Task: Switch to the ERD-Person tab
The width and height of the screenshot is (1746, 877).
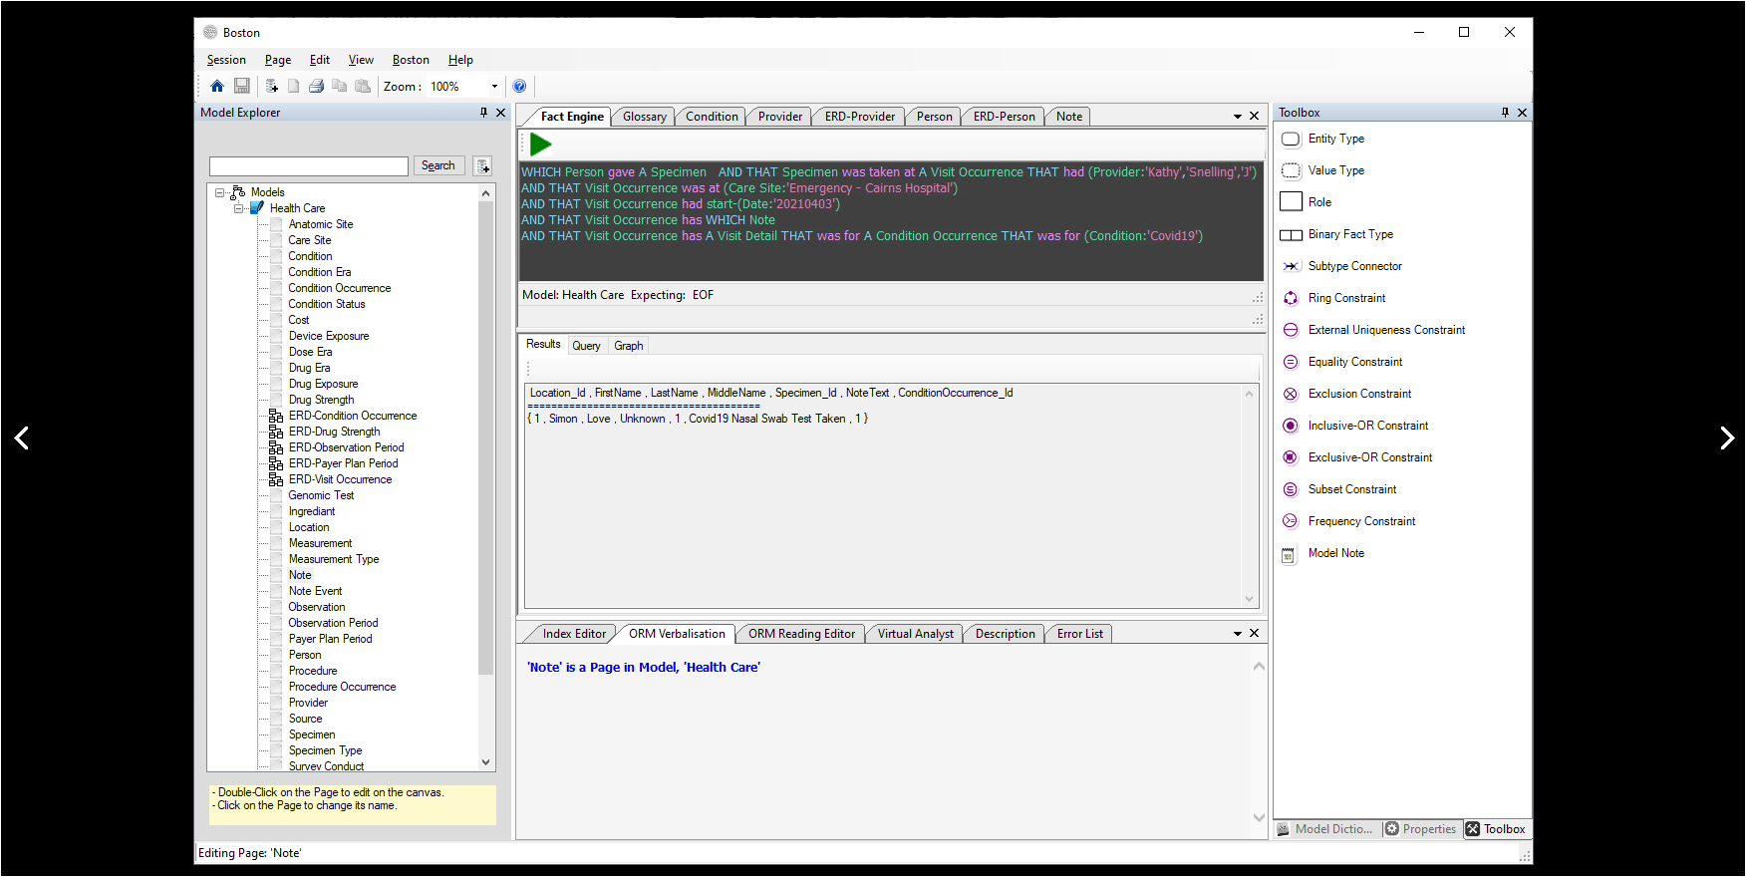Action: pyautogui.click(x=1004, y=117)
